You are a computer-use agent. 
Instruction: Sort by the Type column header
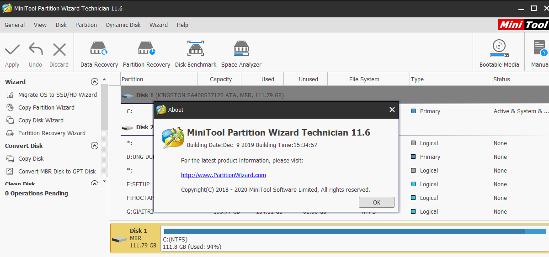click(x=451, y=79)
